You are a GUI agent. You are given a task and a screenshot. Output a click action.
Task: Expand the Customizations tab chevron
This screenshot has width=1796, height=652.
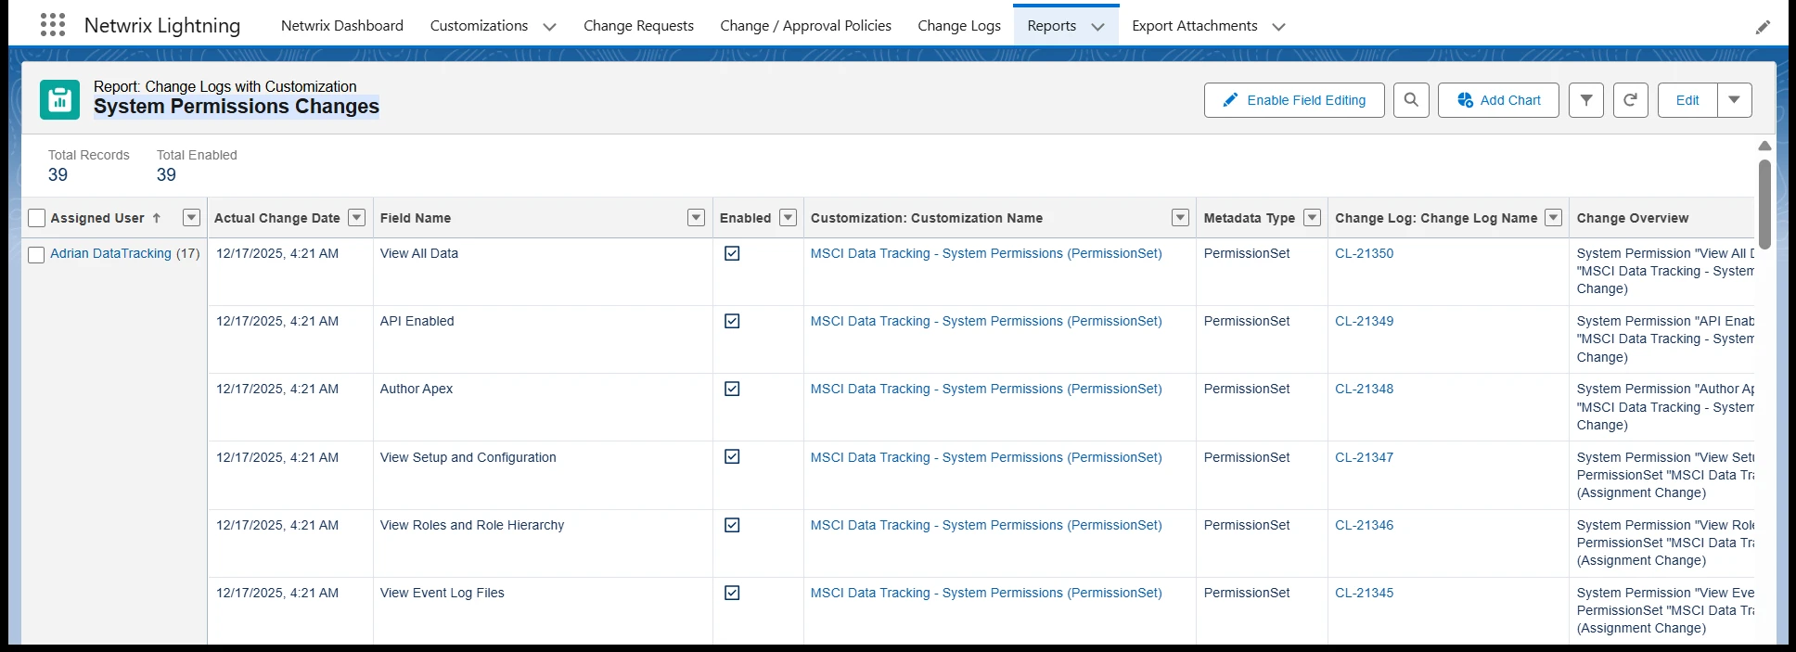(549, 27)
